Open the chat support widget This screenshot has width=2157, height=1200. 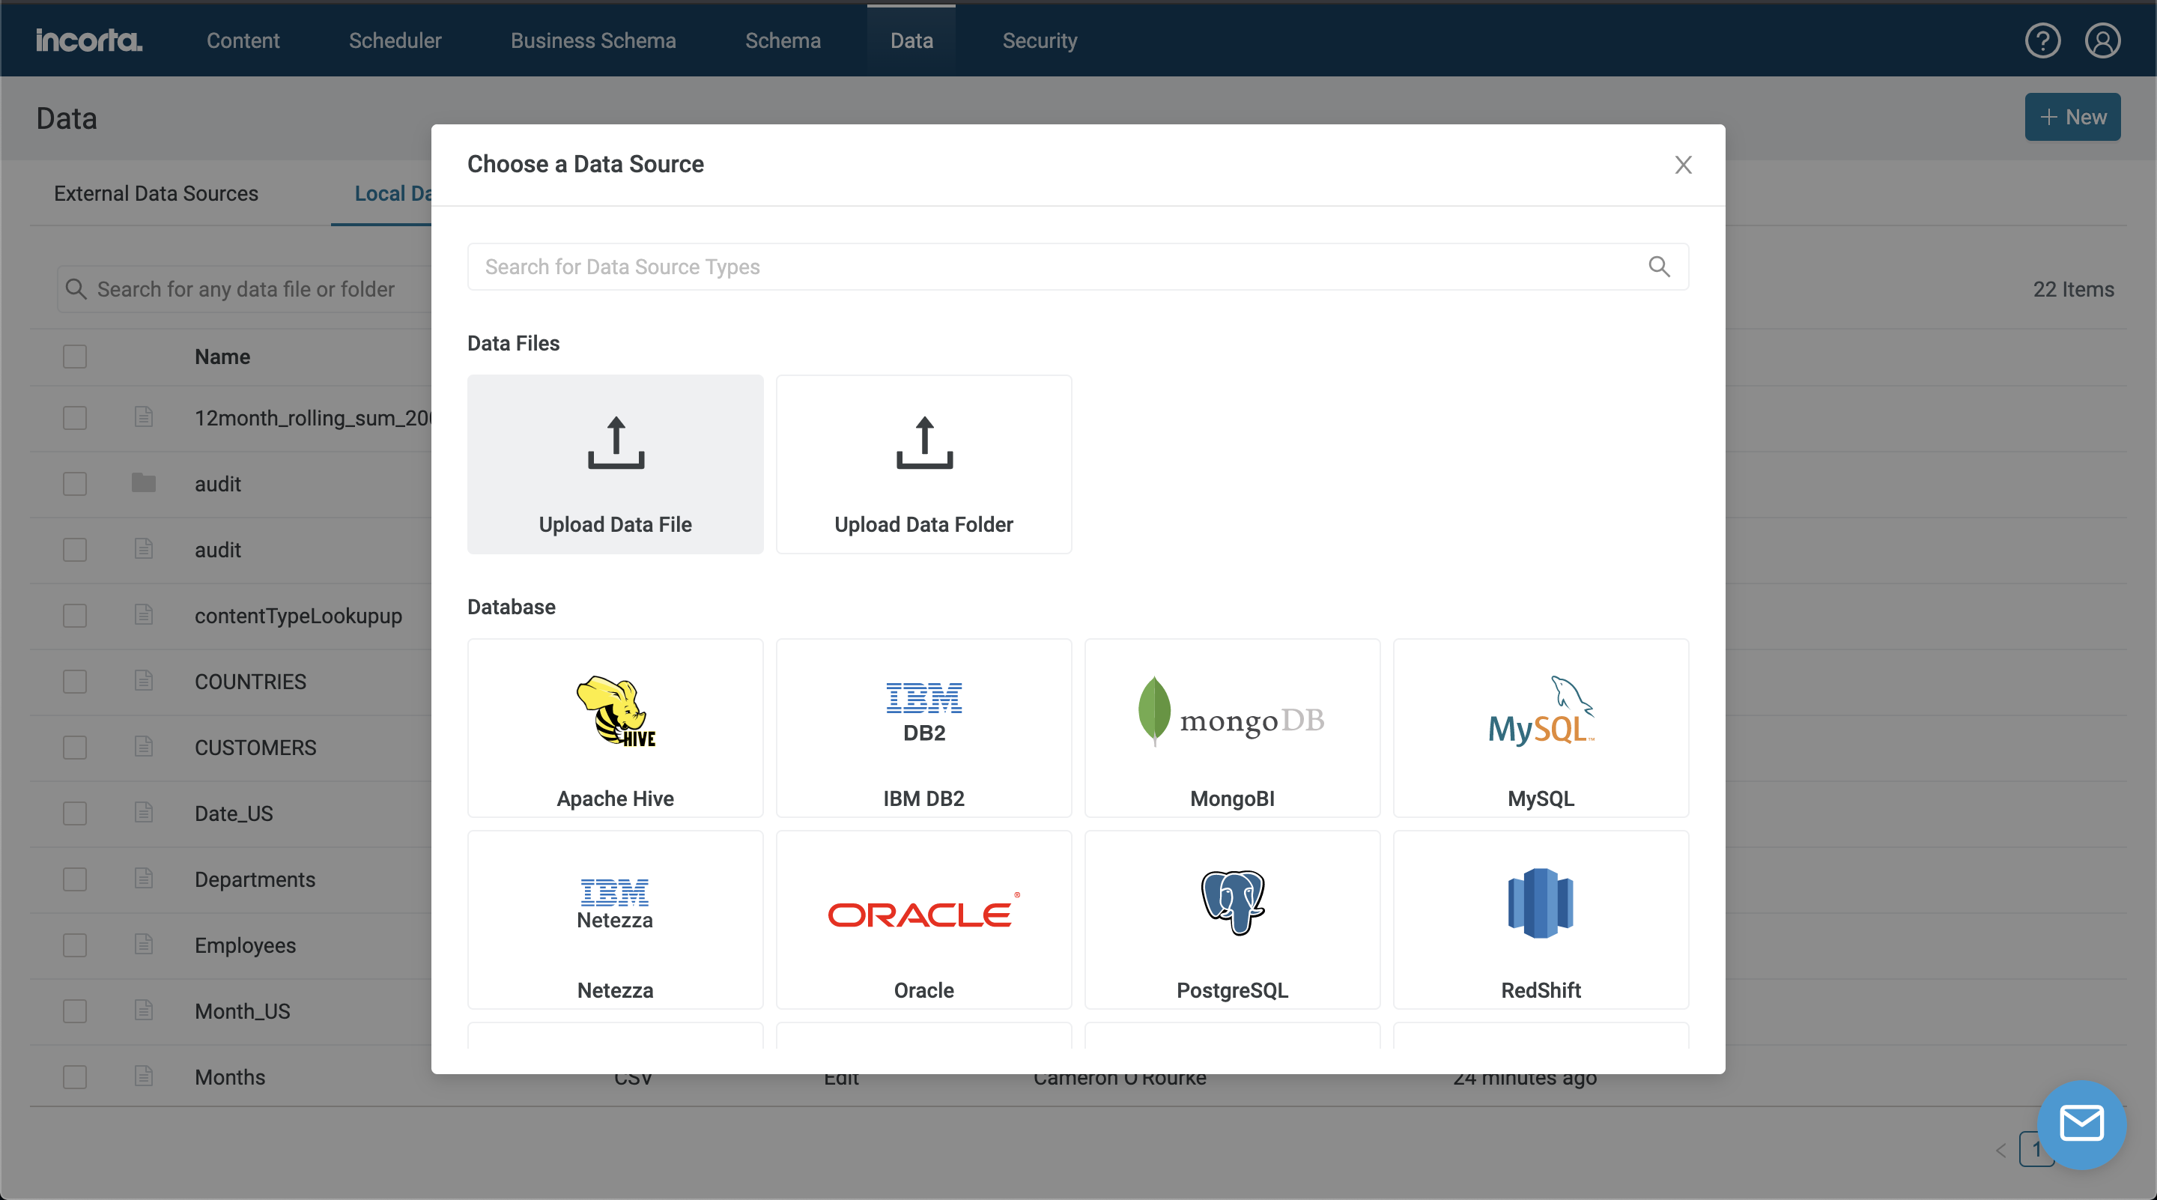tap(2082, 1124)
